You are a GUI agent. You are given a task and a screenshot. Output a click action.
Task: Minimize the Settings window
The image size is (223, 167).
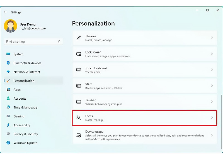pyautogui.click(x=197, y=10)
